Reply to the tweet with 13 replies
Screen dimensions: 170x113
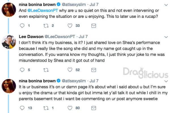[x=22, y=108]
